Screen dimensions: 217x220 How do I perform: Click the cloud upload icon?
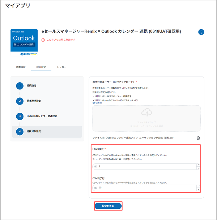(x=146, y=113)
